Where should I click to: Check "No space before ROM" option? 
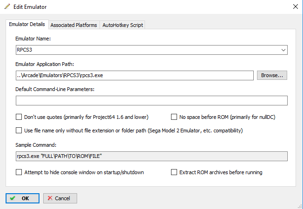tap(174, 117)
